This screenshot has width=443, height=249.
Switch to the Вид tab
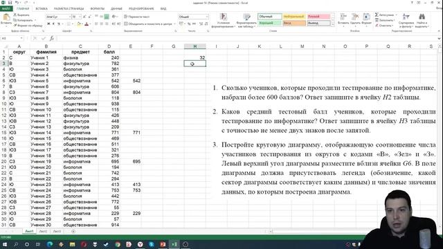(x=163, y=9)
